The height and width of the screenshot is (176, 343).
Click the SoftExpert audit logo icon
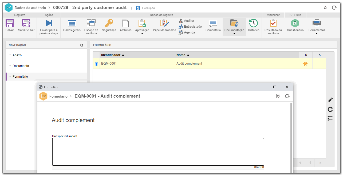coord(9,8)
